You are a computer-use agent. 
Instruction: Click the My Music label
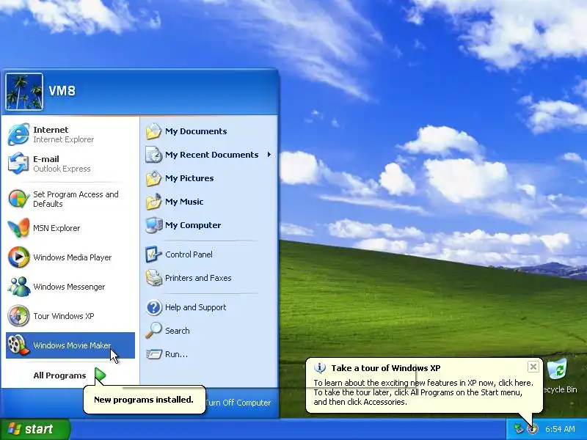coord(184,202)
